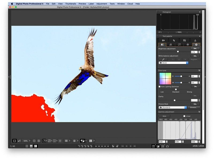Open the Settings gear tab in Tool palette

coord(196,45)
